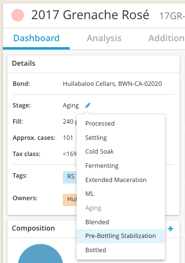The height and width of the screenshot is (263, 185).
Task: Click the pencil edit icon beside Stage
Action: [88, 105]
